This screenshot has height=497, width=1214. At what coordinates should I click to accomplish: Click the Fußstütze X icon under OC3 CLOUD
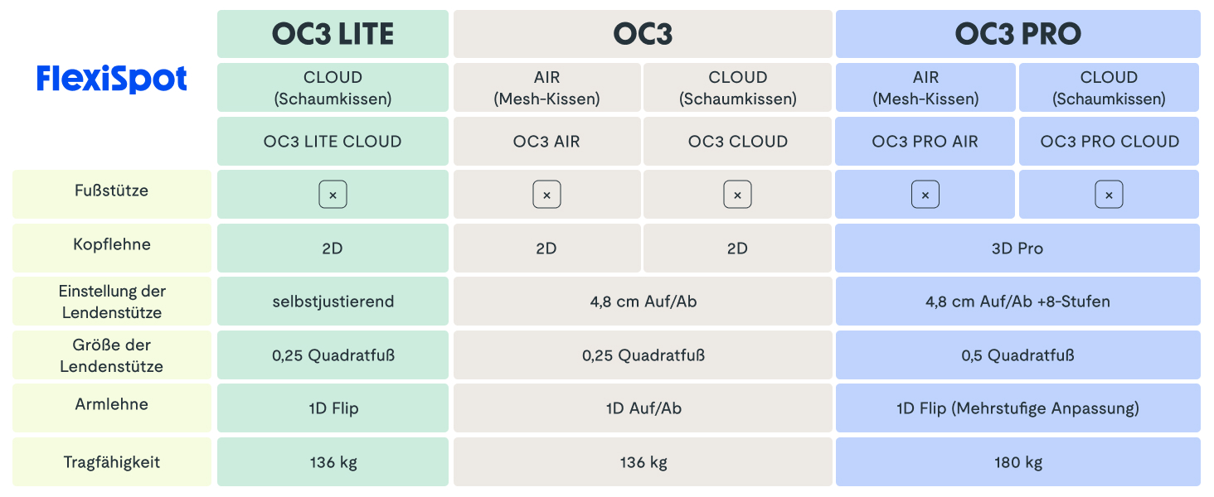pyautogui.click(x=737, y=195)
